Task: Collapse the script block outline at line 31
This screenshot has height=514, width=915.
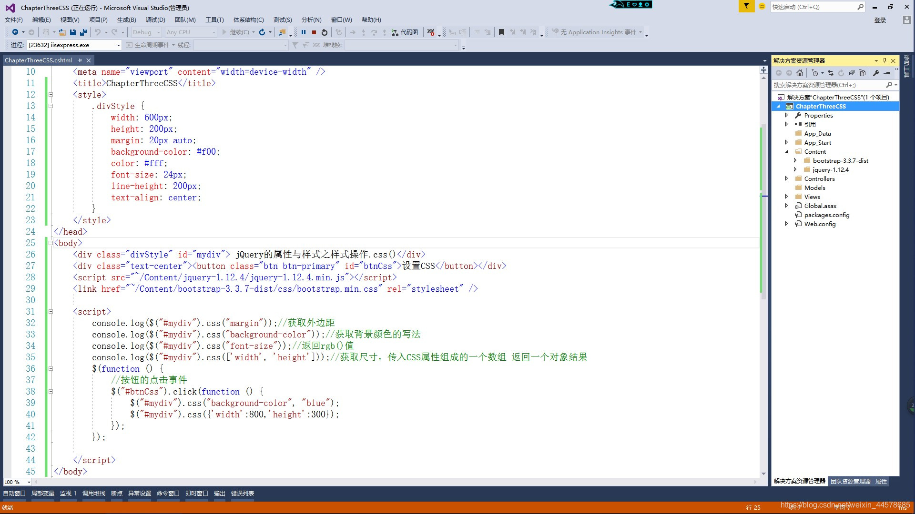Action: pos(51,311)
